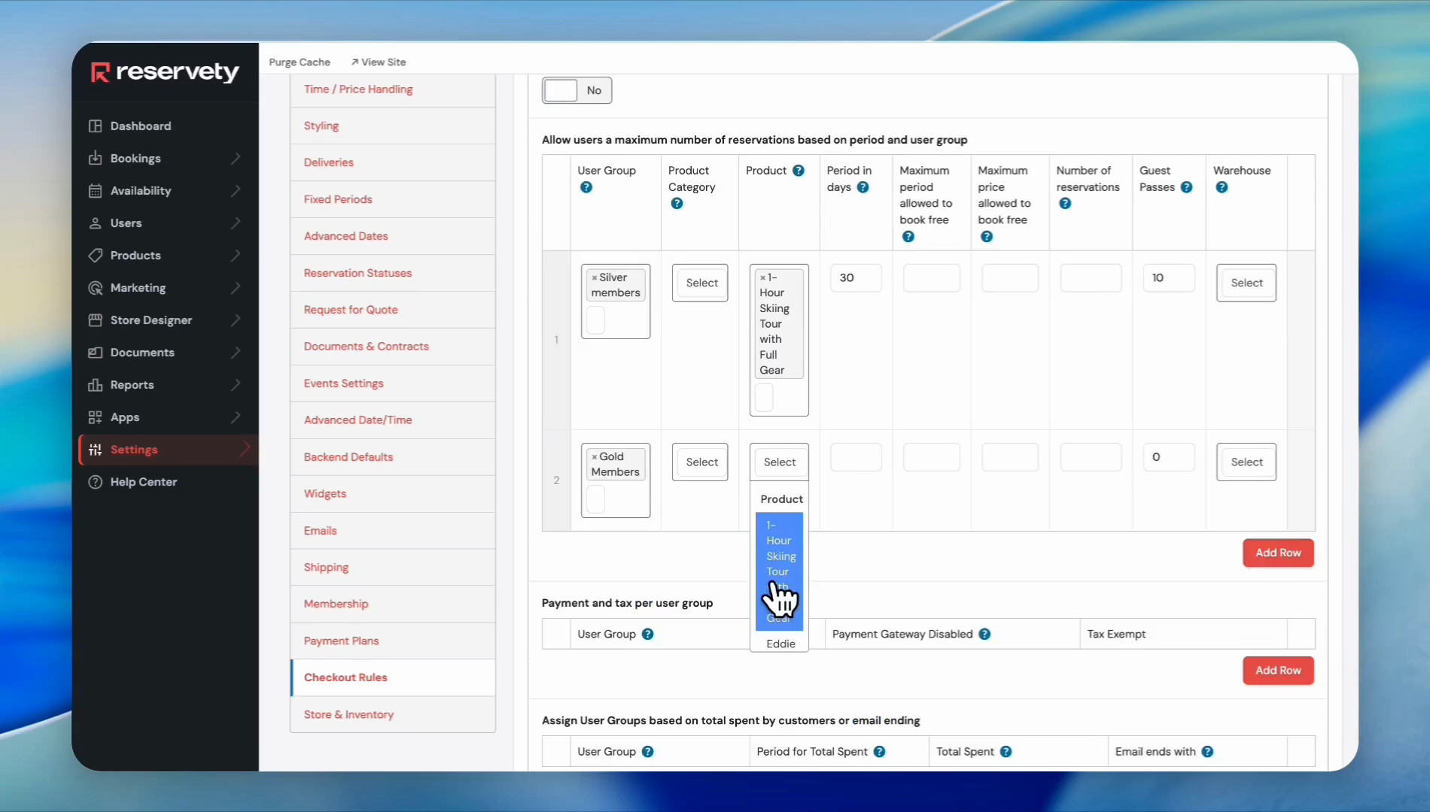Screen dimensions: 1430x812
Task: Click the Period in days field showing 30
Action: (x=855, y=278)
